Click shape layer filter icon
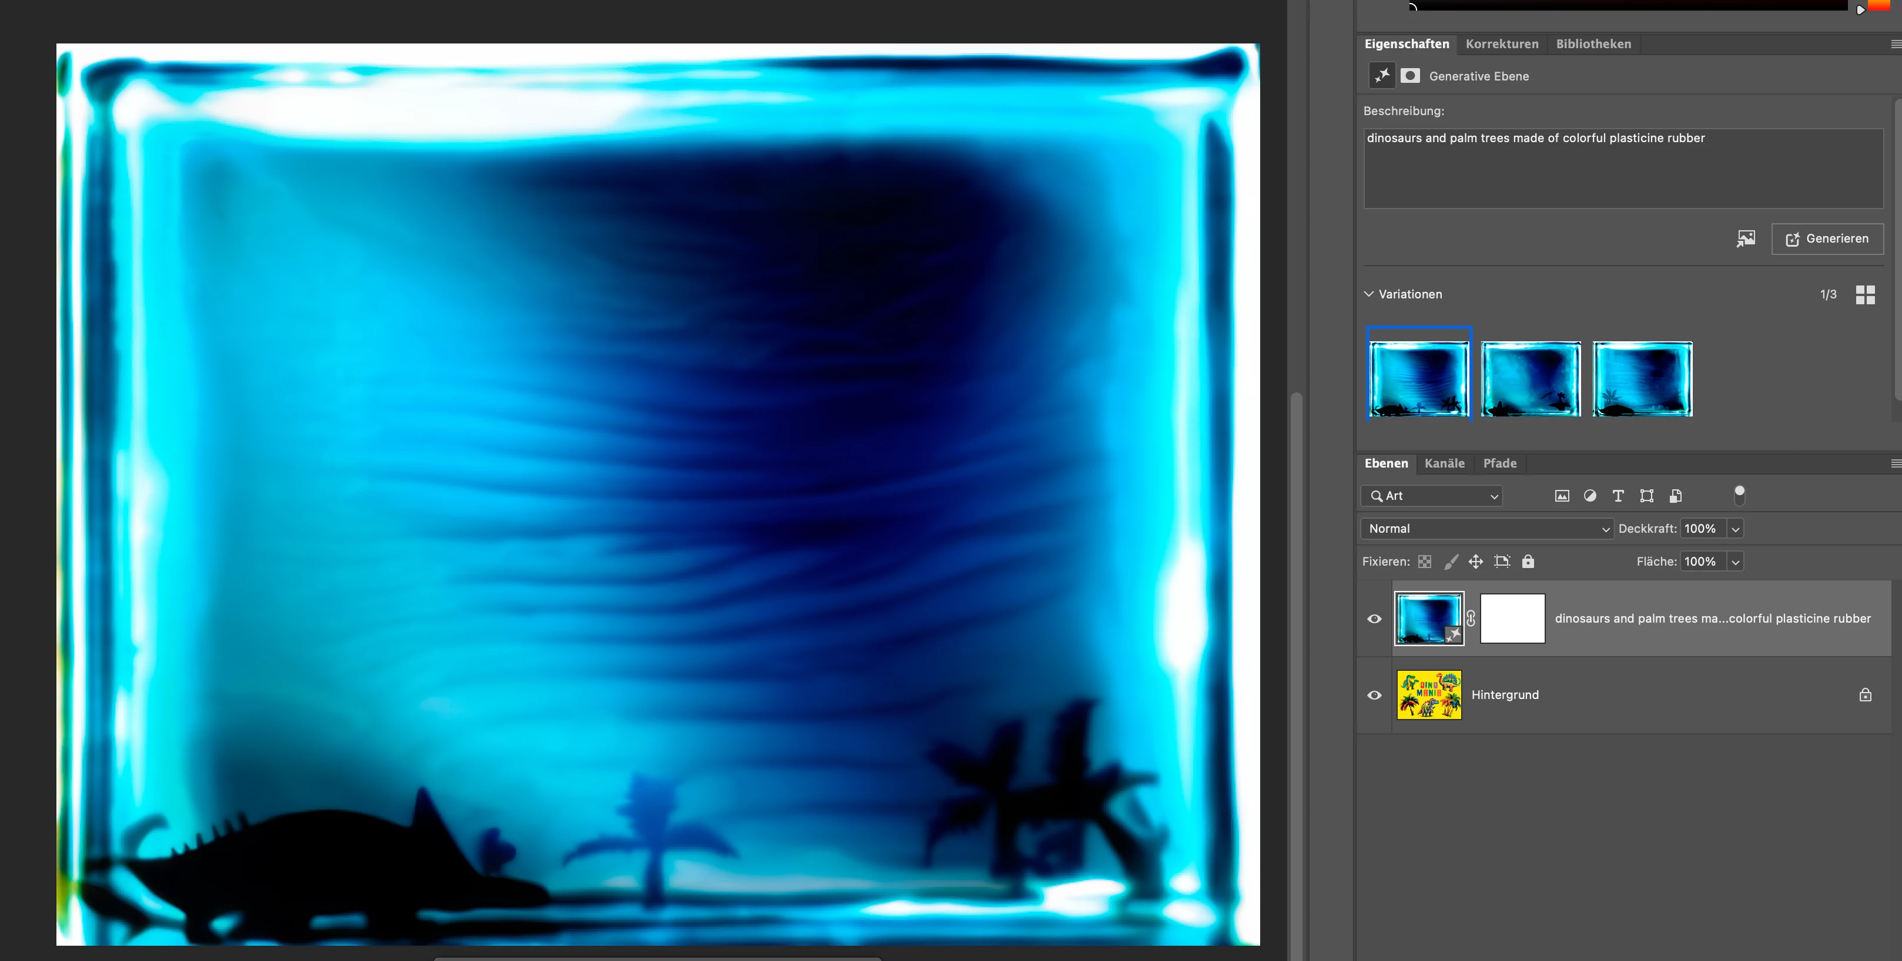 coord(1646,496)
